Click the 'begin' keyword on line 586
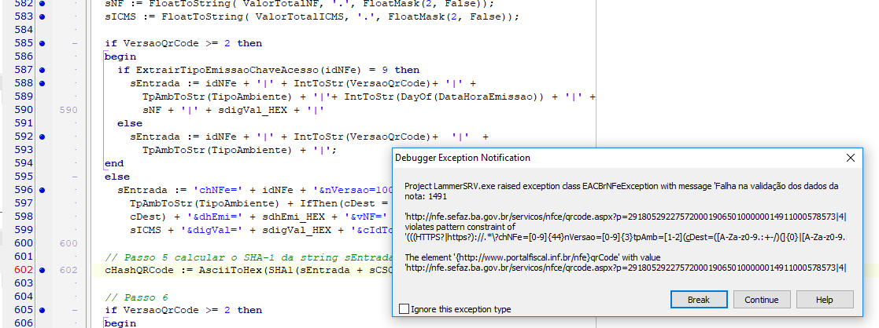 click(120, 56)
